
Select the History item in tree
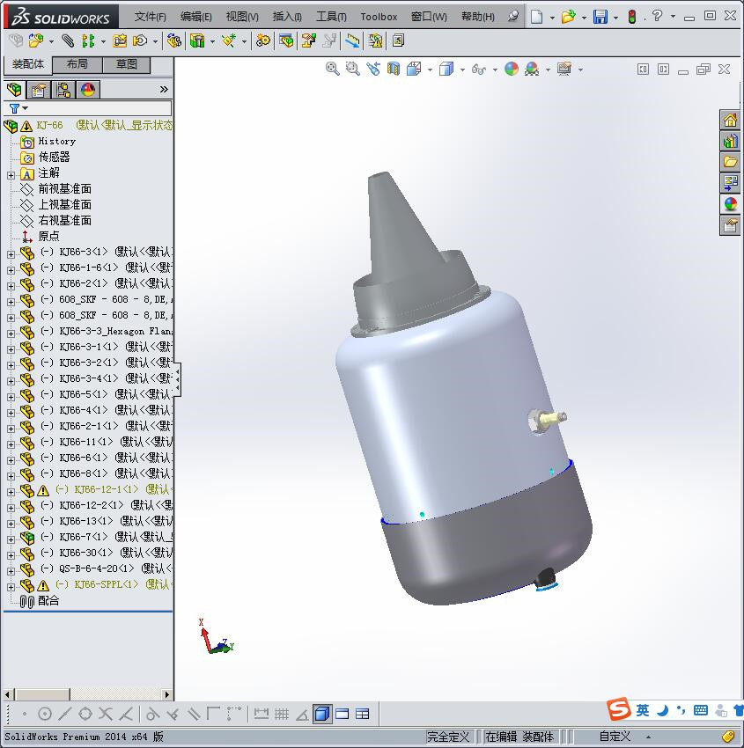pos(56,141)
